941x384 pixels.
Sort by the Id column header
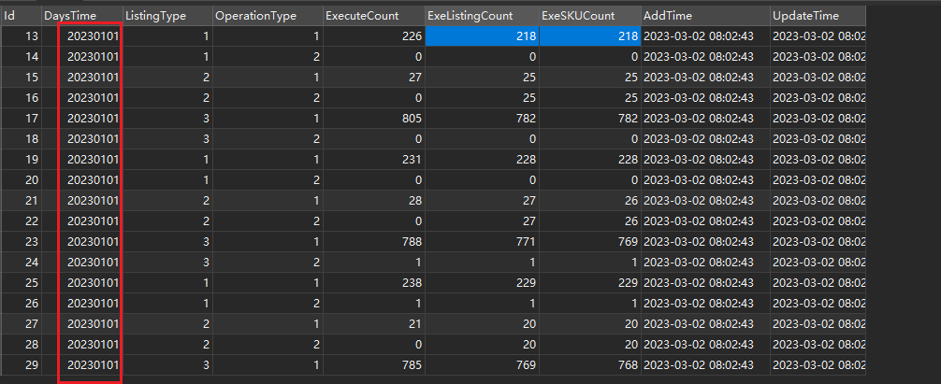(x=21, y=16)
